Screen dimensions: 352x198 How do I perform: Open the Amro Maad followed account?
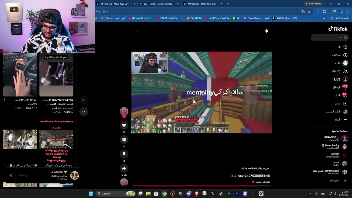click(x=330, y=172)
